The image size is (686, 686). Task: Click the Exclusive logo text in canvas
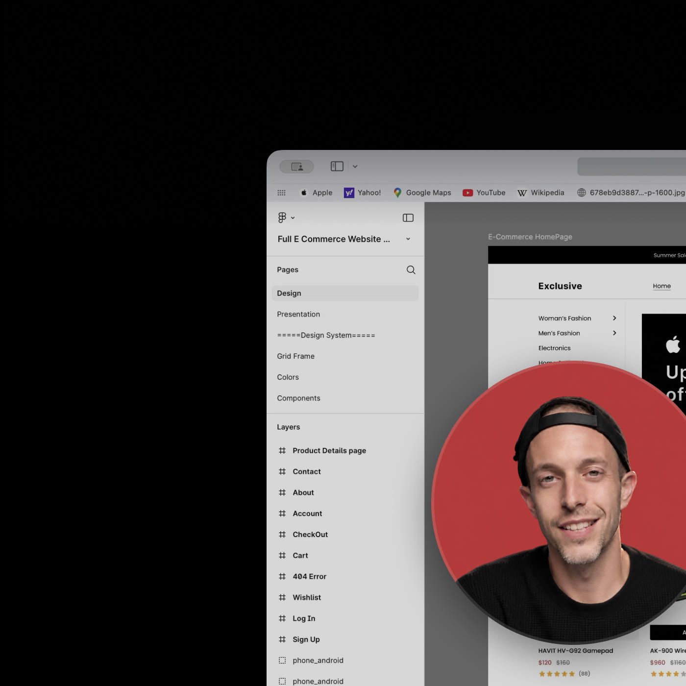pyautogui.click(x=560, y=286)
